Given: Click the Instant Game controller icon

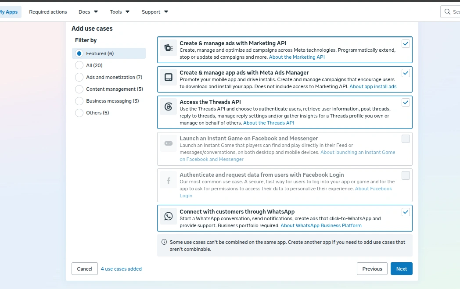Looking at the screenshot, I should [x=169, y=143].
